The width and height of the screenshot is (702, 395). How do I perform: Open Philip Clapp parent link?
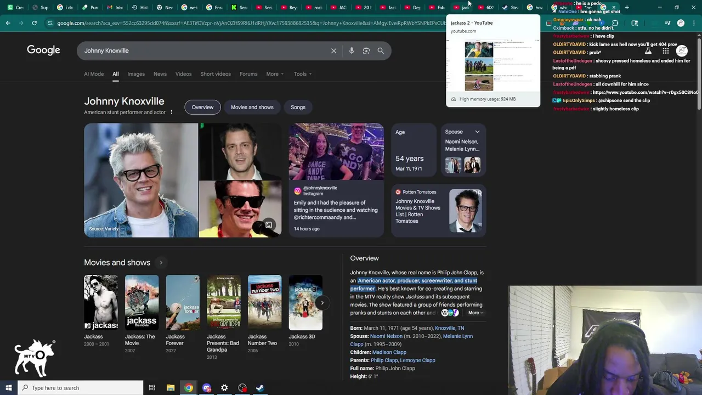click(x=384, y=360)
